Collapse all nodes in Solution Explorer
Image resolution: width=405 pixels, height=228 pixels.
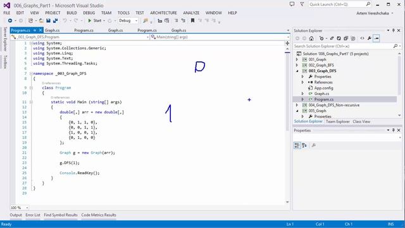346,38
